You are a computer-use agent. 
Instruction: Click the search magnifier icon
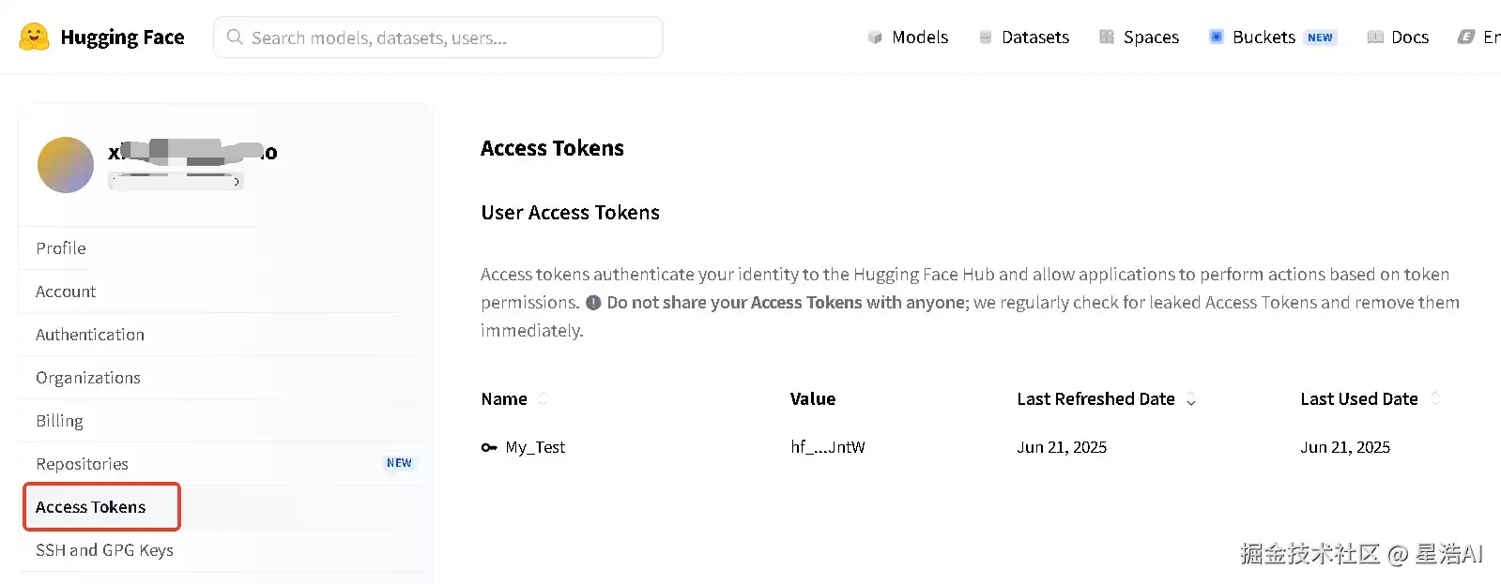[235, 37]
